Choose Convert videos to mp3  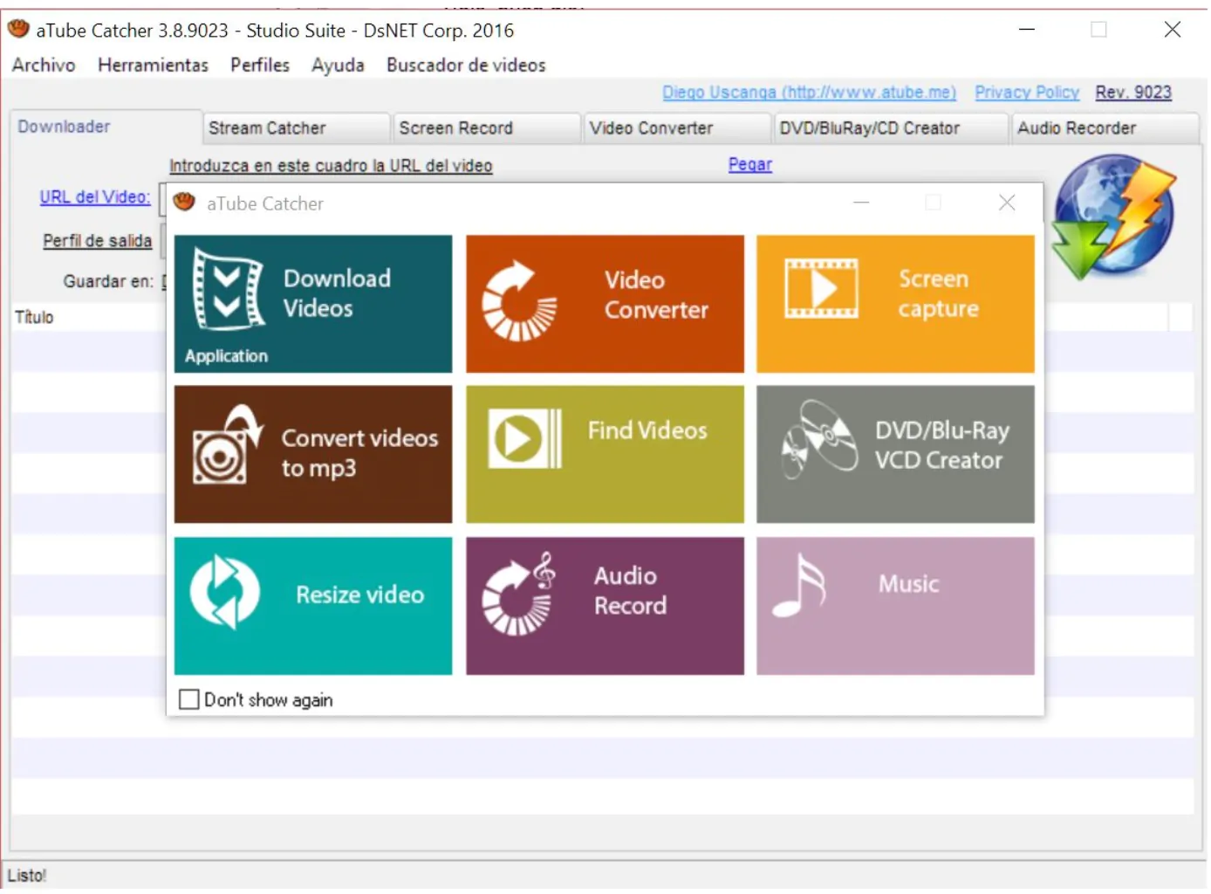pos(313,454)
